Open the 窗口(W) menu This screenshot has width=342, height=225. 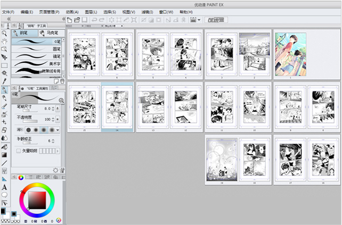(x=166, y=12)
